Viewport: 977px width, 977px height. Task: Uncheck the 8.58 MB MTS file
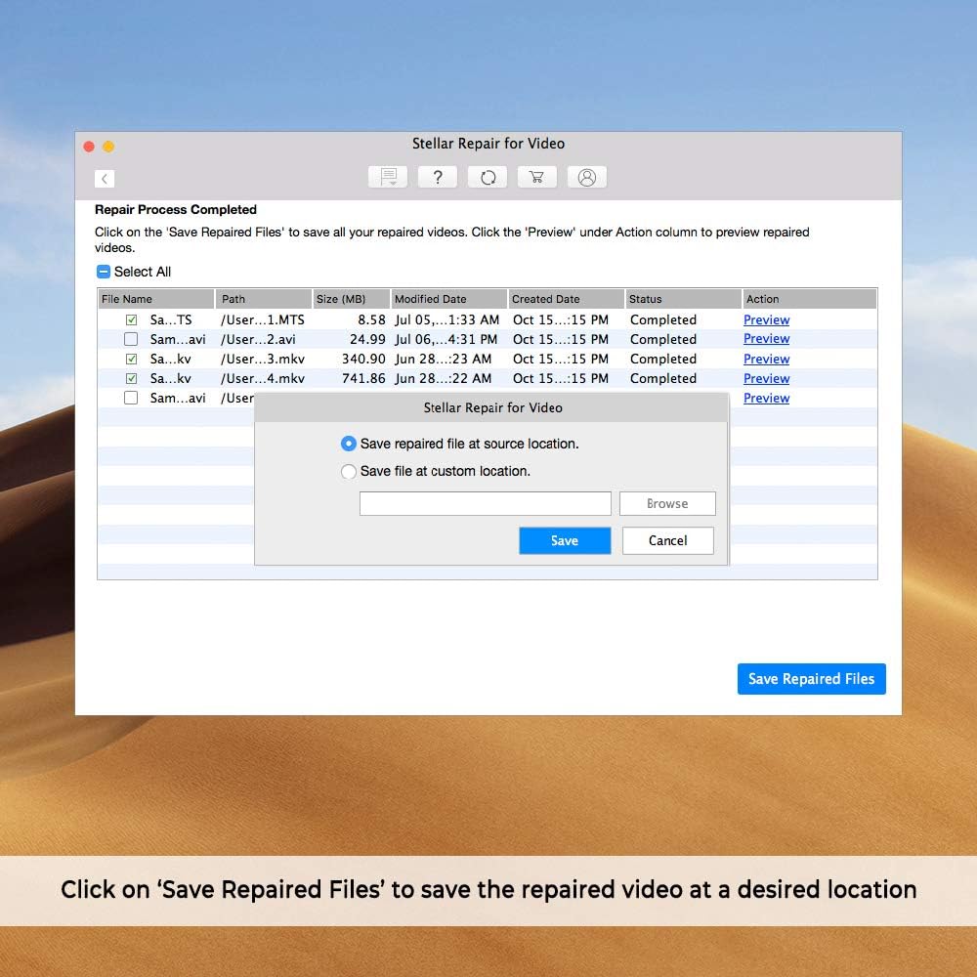[131, 319]
